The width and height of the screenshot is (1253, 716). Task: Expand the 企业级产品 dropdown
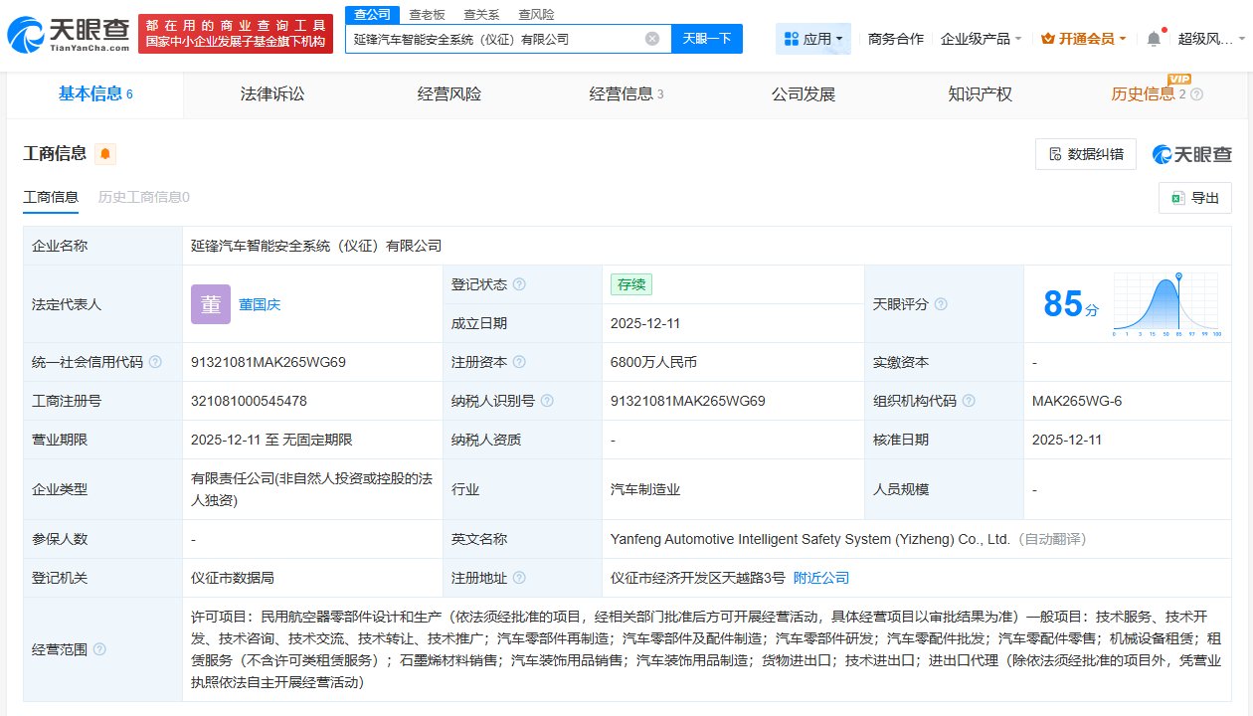point(981,39)
